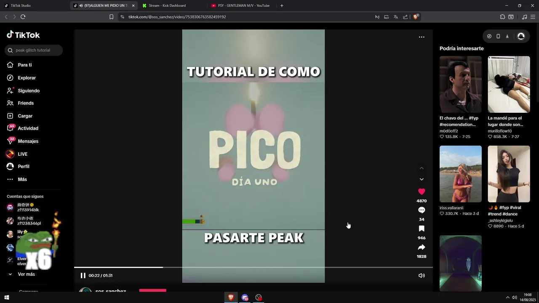
Task: Open the Para ti feed
Action: [x=24, y=65]
